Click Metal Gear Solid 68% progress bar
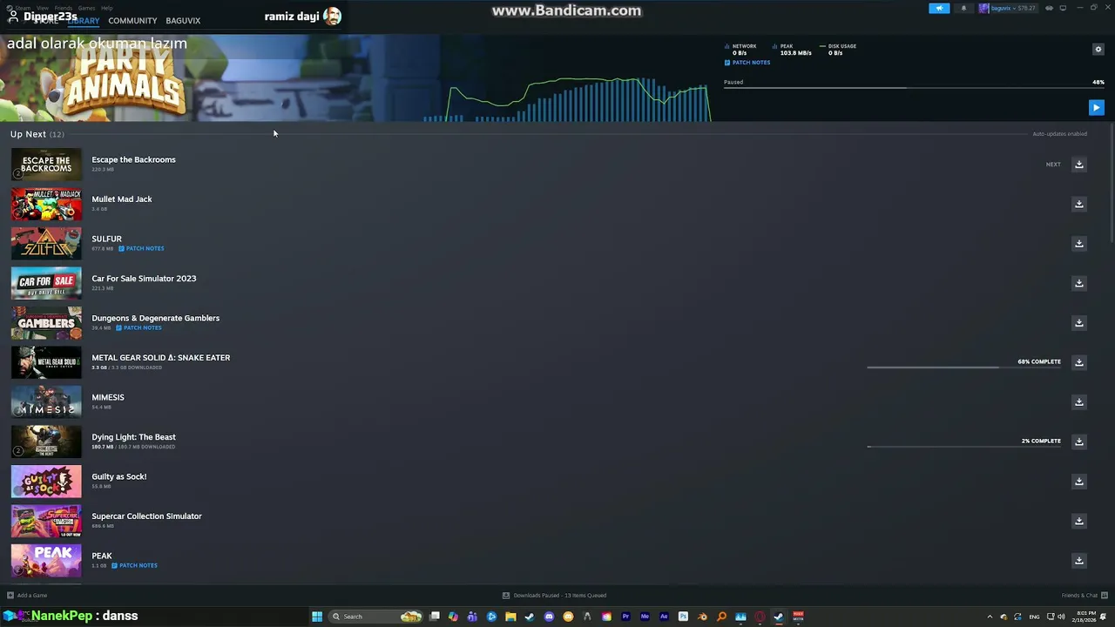The width and height of the screenshot is (1115, 627). [963, 367]
